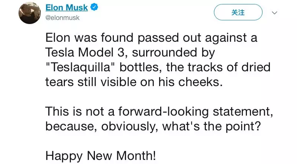297x164 pixels.
Task: Click the word "obviously," in the tweet
Action: [130, 126]
